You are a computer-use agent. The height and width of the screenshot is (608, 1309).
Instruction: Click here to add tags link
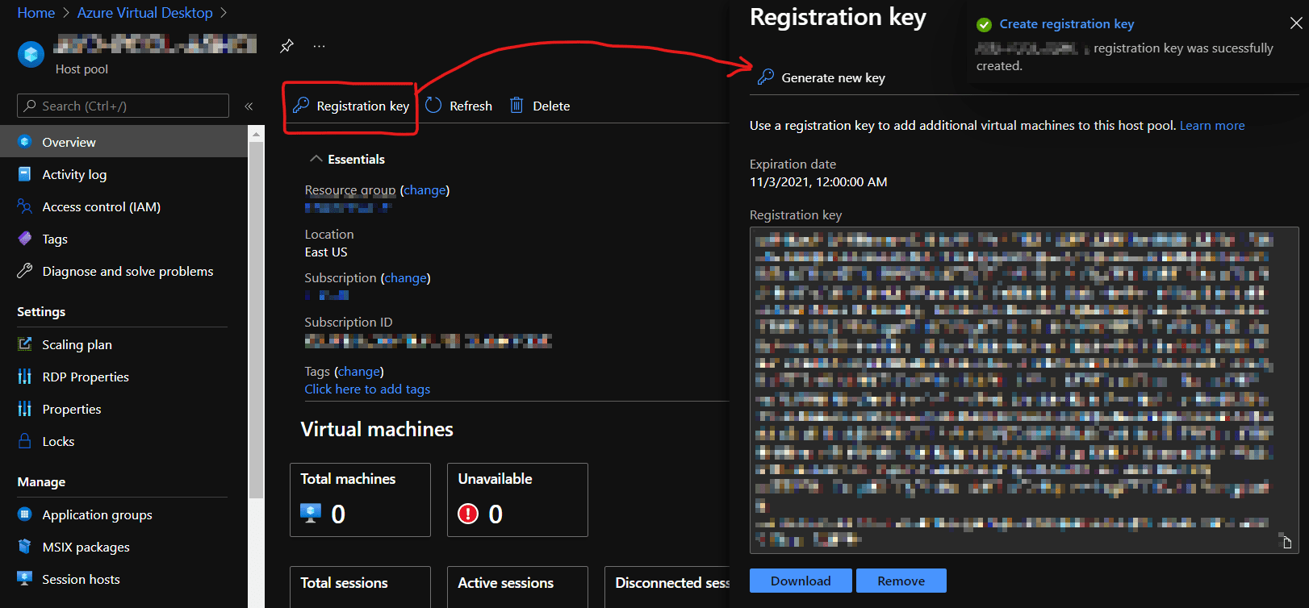tap(367, 389)
